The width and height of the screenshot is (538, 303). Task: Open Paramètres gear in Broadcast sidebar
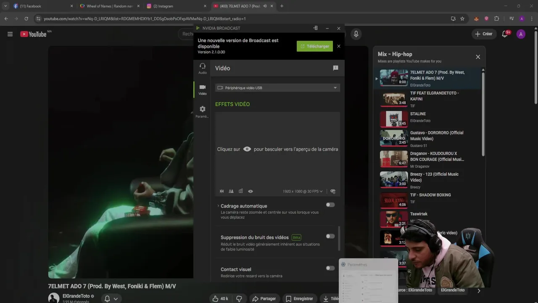(x=203, y=112)
